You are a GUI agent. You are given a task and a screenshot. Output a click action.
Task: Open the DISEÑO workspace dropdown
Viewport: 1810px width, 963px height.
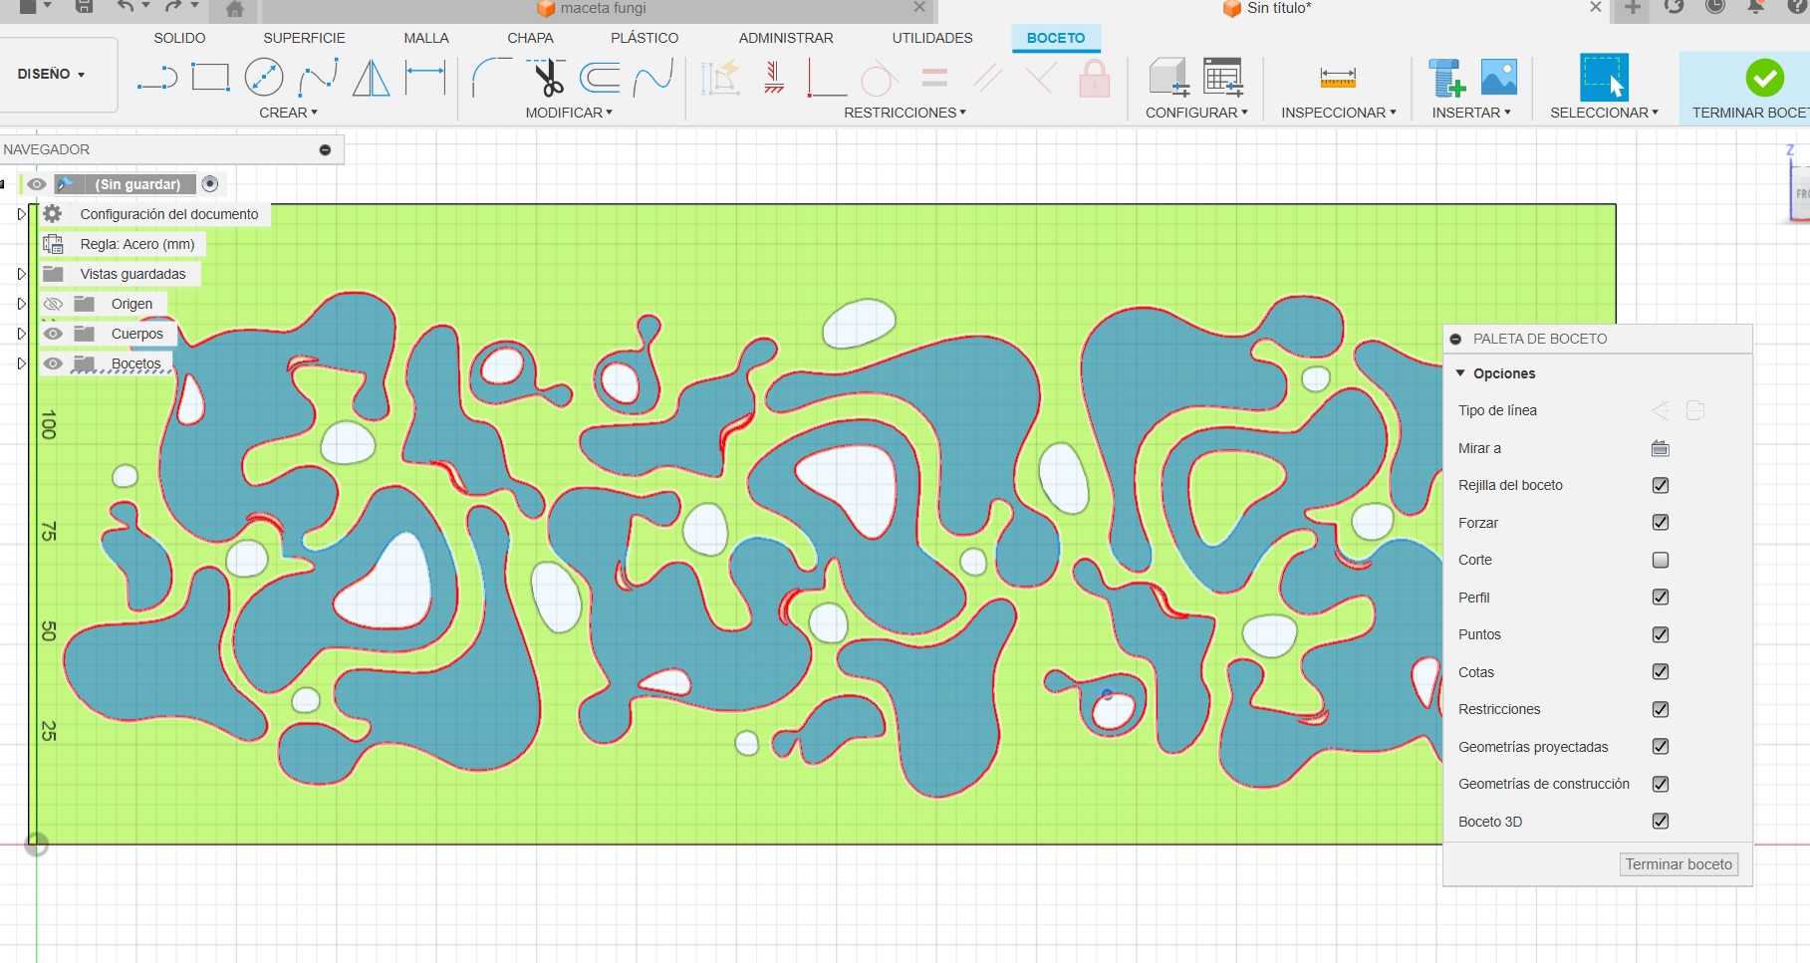(52, 74)
